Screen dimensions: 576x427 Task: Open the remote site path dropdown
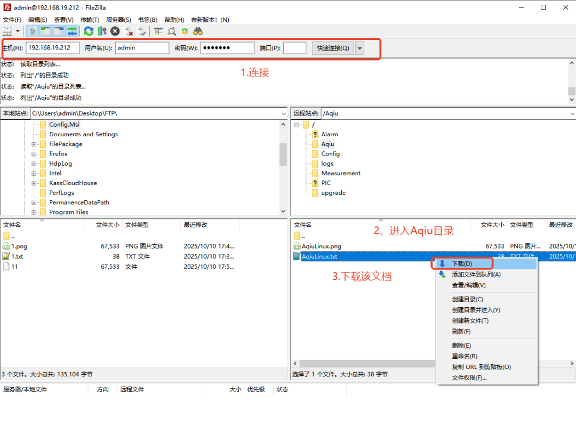point(572,113)
